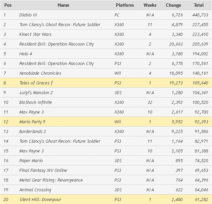The height and width of the screenshot is (204, 212).
Task: Open Metal Gear Rising: Revengeance link
Action: pyautogui.click(x=51, y=180)
